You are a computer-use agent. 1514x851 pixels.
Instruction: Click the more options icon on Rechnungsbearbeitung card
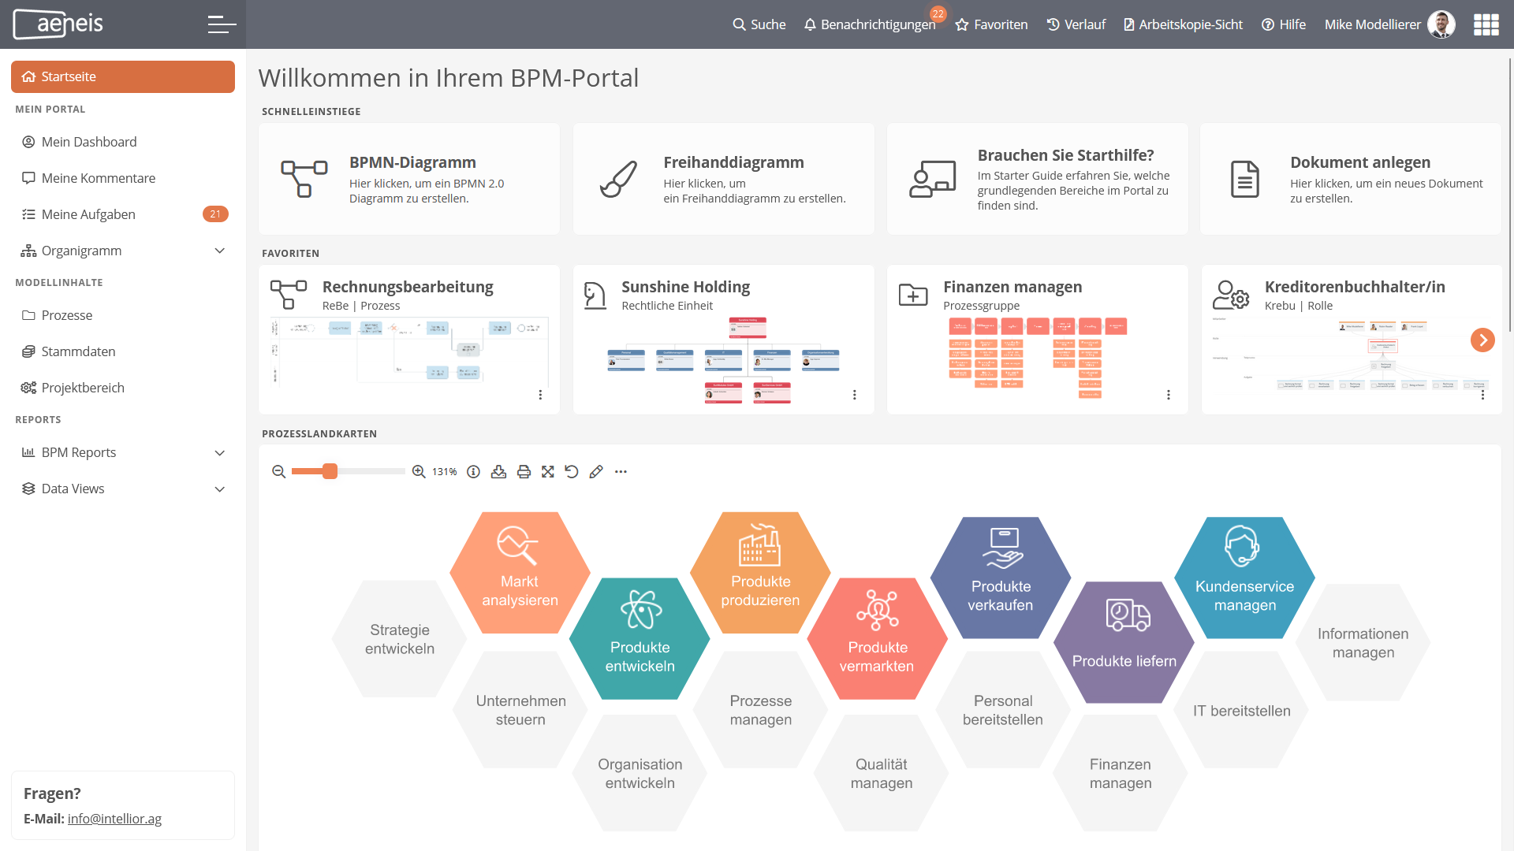pyautogui.click(x=541, y=395)
